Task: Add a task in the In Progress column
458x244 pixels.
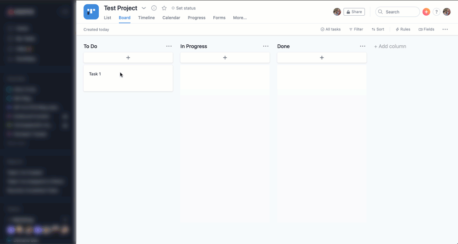Action: coord(225,58)
